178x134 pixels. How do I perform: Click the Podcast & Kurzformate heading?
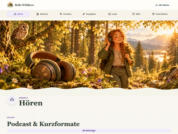(x=43, y=124)
